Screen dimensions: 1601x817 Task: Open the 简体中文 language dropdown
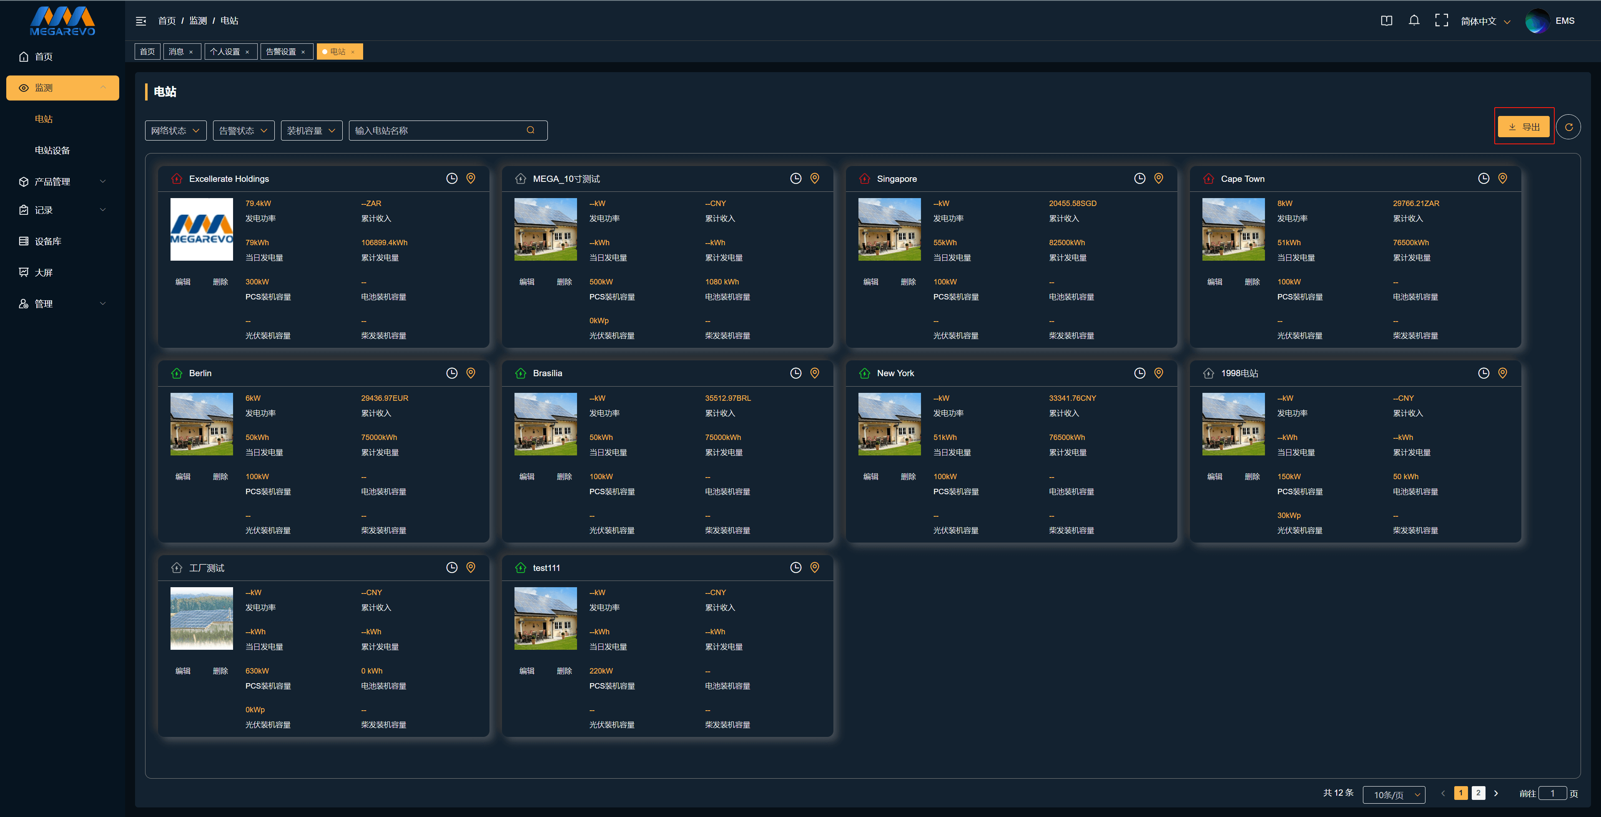1486,21
